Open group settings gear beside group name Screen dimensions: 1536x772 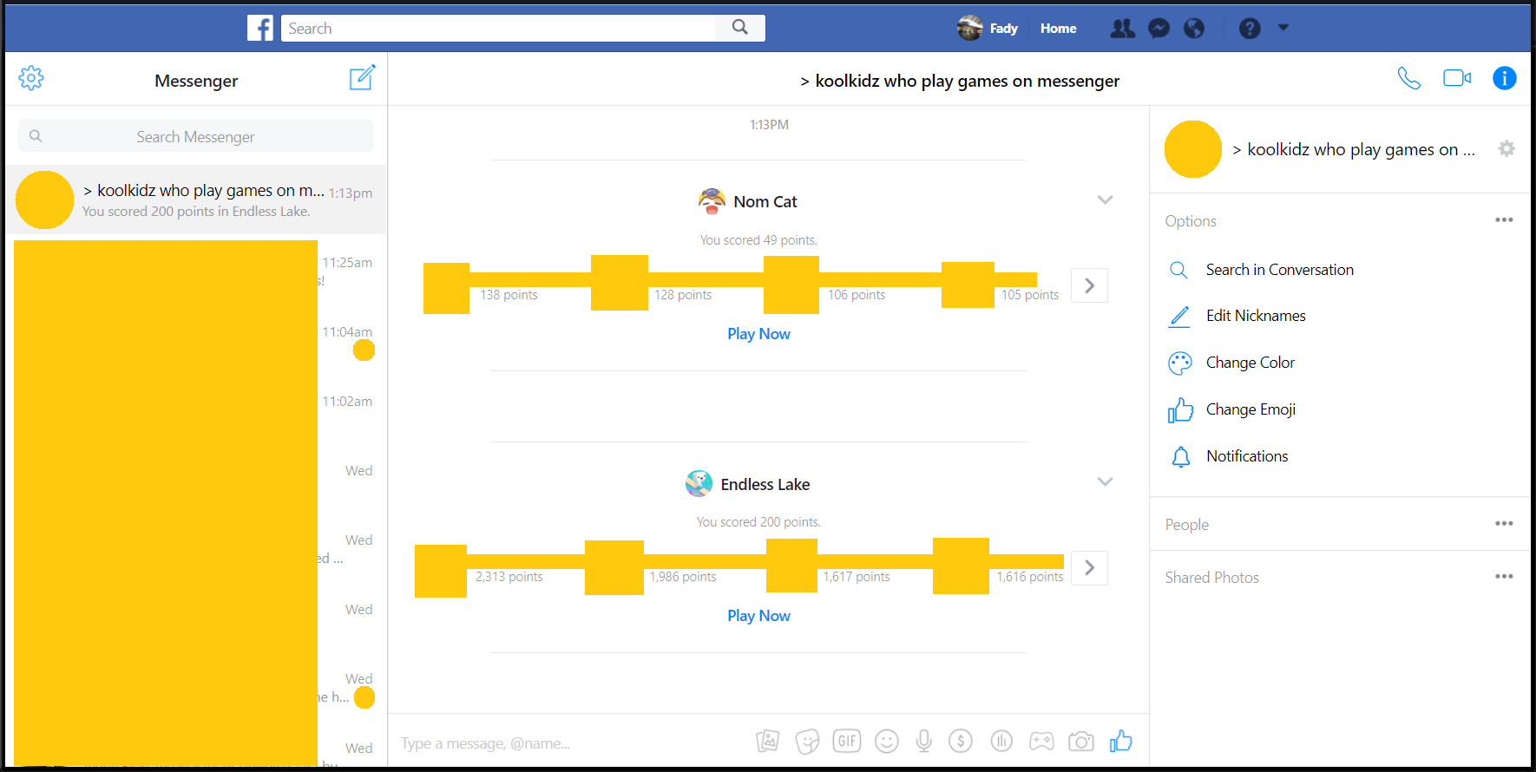(x=1506, y=148)
